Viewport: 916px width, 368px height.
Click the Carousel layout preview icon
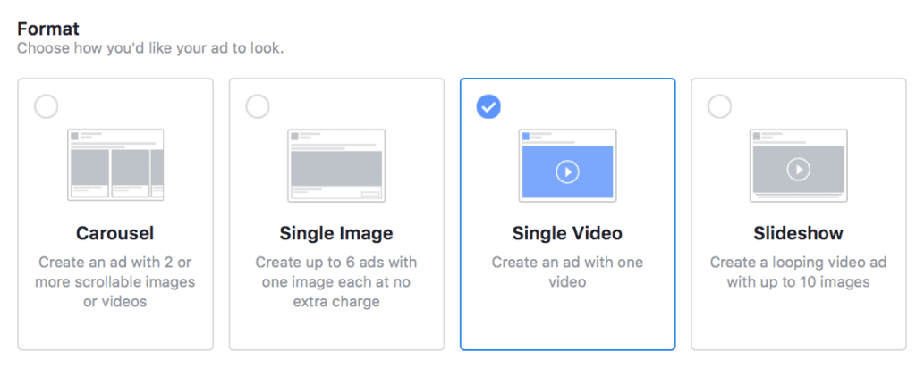115,164
